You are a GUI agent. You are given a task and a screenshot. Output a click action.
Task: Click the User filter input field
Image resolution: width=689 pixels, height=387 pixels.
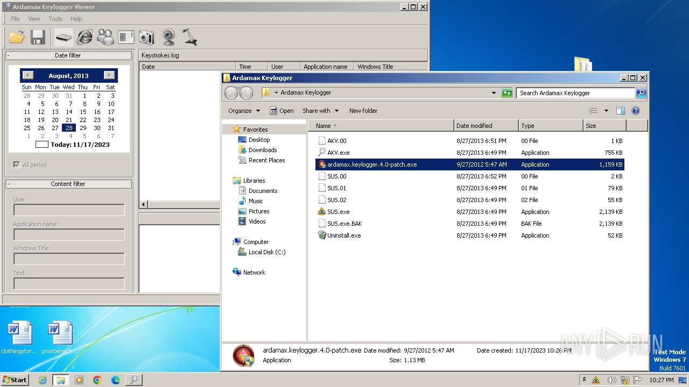tap(69, 210)
